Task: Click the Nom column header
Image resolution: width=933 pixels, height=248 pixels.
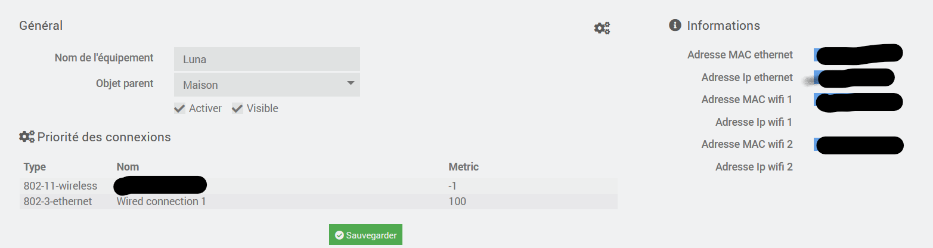Action: [128, 167]
